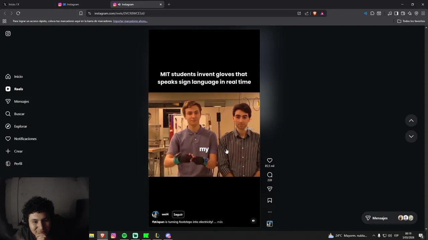Open File Explorer in the taskbar

coord(92,236)
